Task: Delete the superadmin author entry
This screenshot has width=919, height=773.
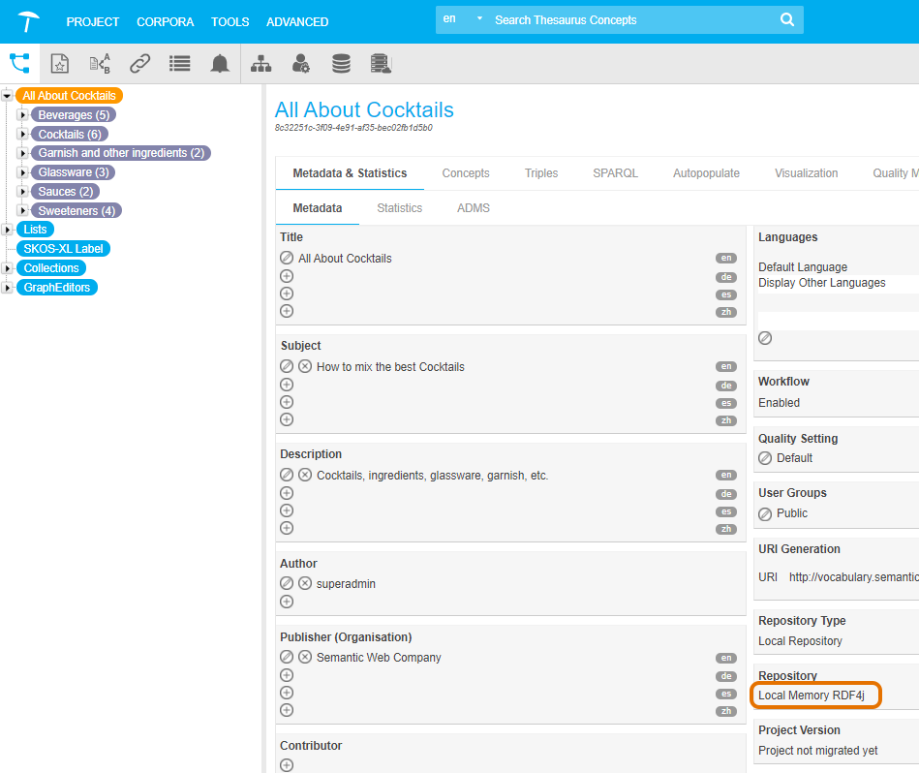Action: (305, 584)
